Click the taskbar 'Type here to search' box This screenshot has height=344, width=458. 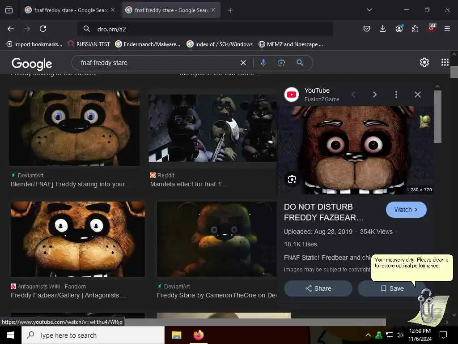tap(93, 335)
